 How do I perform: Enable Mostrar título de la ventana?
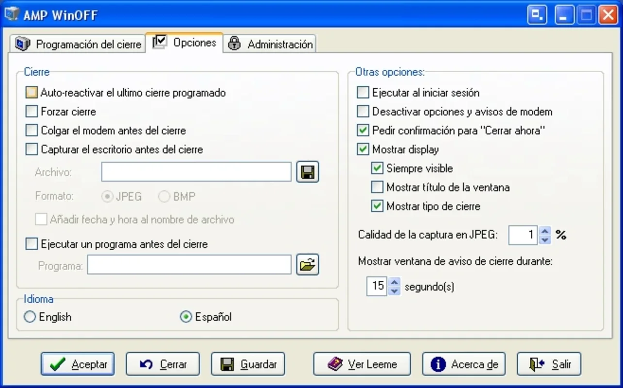click(377, 187)
